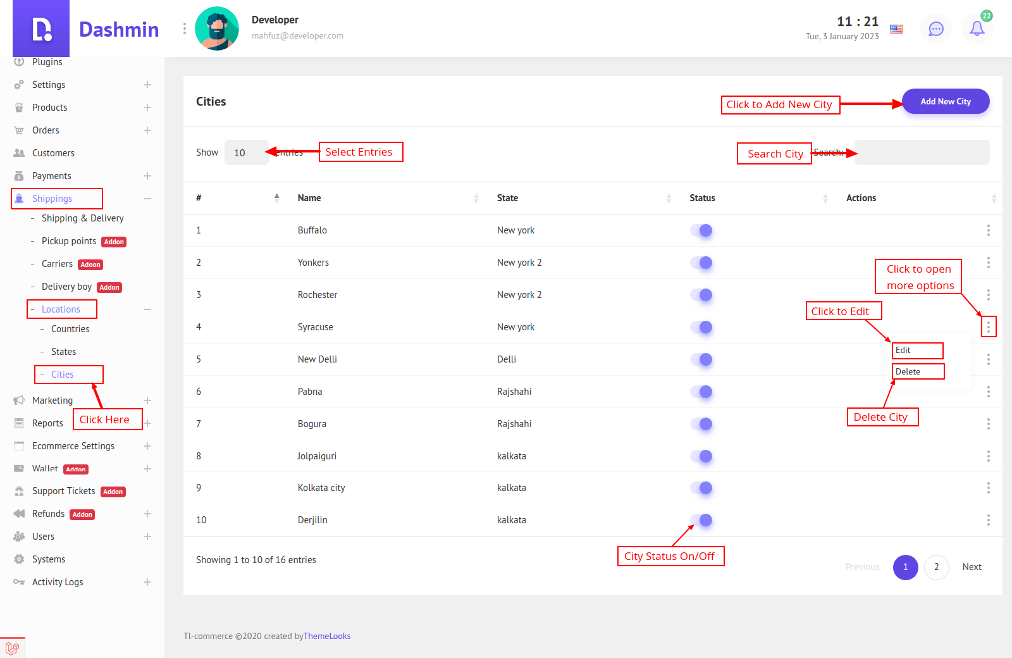Disable status for Pabna city
The width and height of the screenshot is (1012, 658).
pos(701,392)
